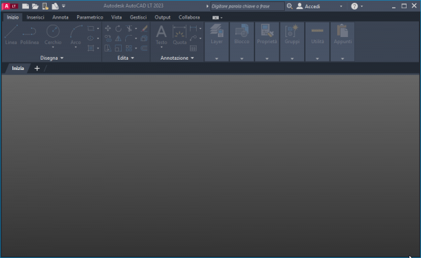
Task: Switch to the Parametrico tab
Action: click(x=89, y=17)
